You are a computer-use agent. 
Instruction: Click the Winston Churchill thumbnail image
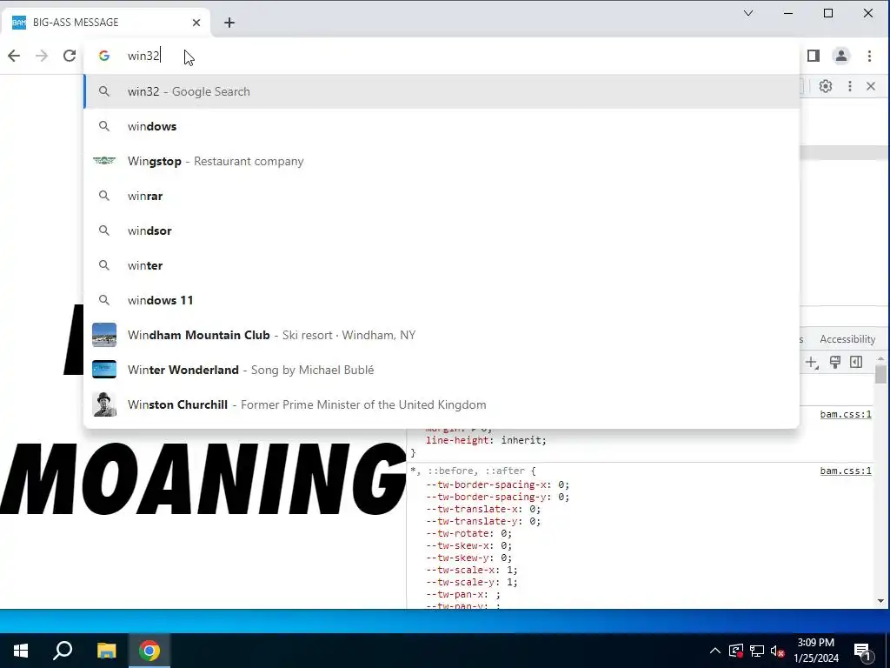tap(104, 404)
